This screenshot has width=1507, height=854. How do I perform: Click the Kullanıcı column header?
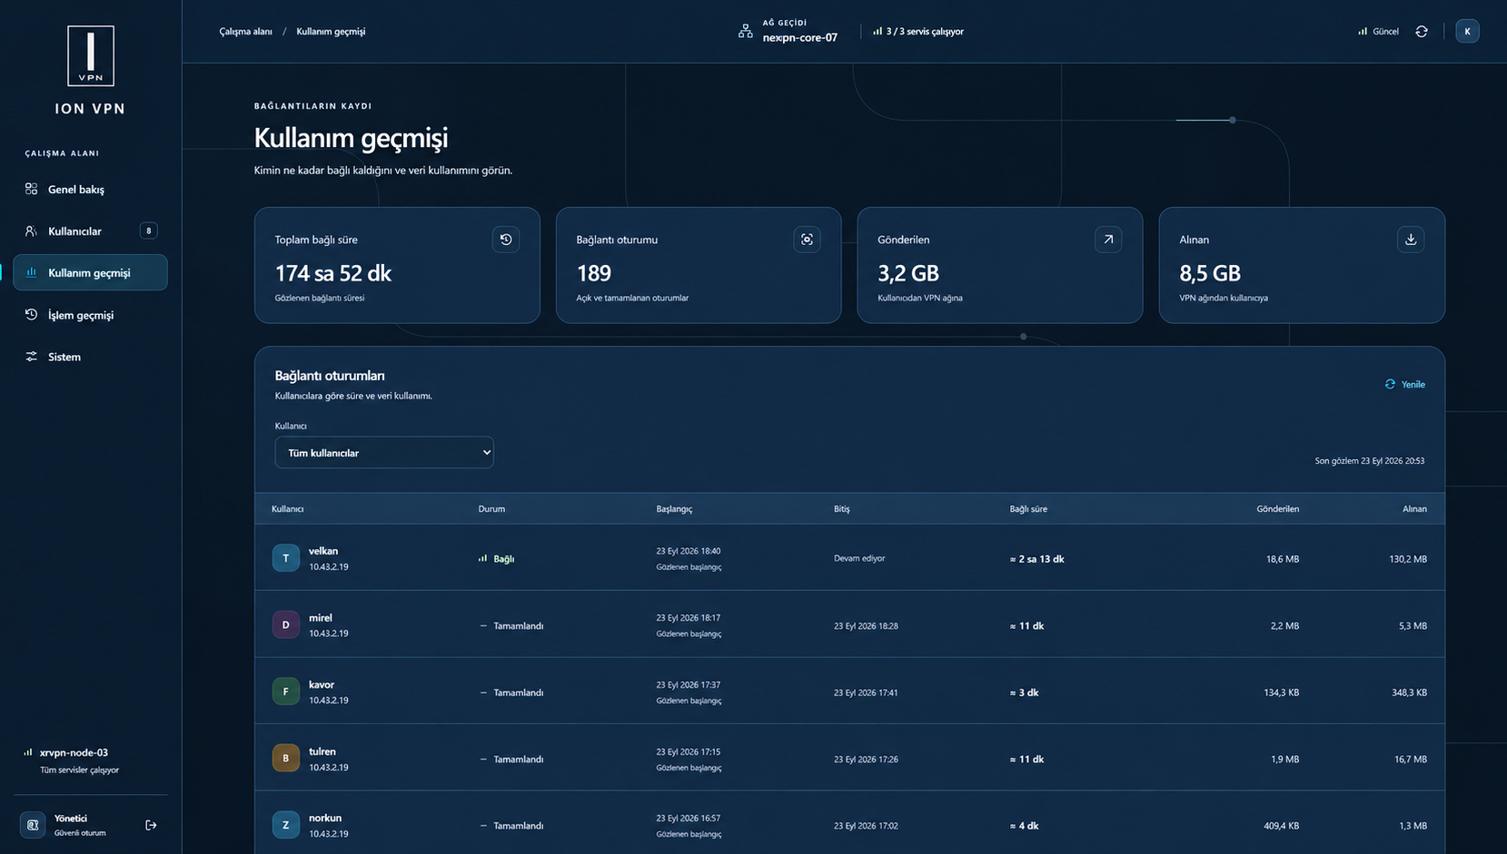click(x=287, y=509)
